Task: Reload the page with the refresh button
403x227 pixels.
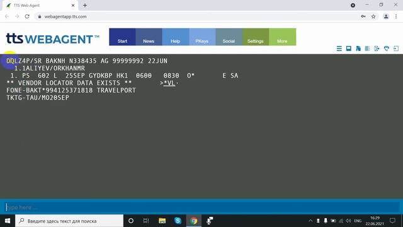Action: (27, 16)
